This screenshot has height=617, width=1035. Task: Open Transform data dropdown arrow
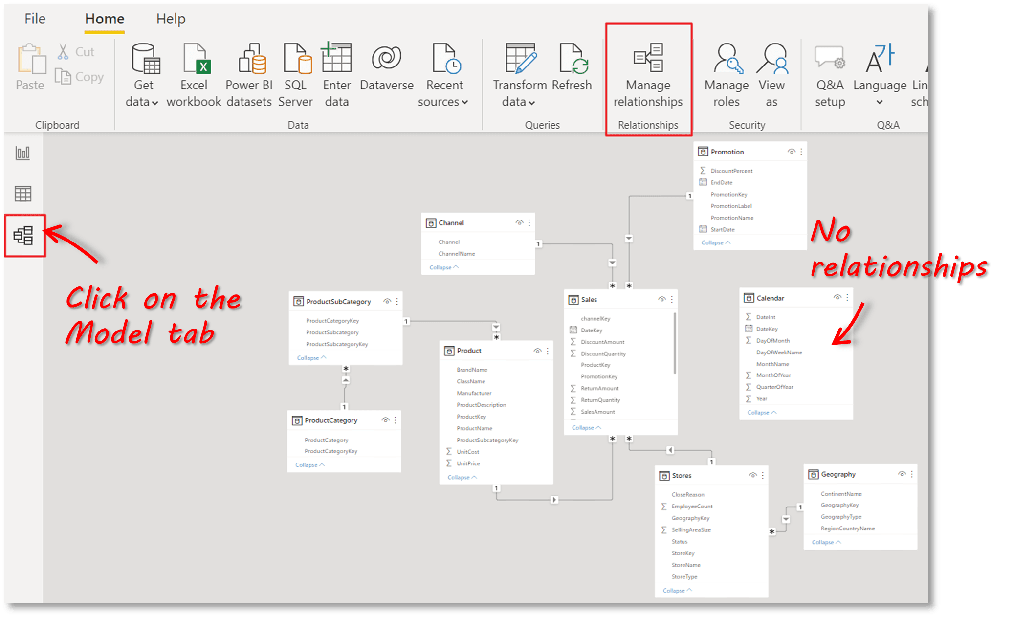point(532,103)
